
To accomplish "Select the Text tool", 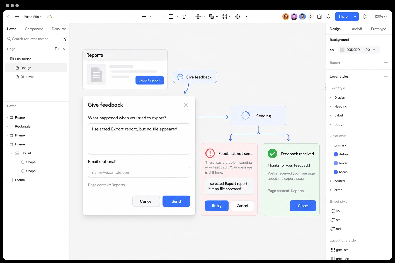I will 184,17.
